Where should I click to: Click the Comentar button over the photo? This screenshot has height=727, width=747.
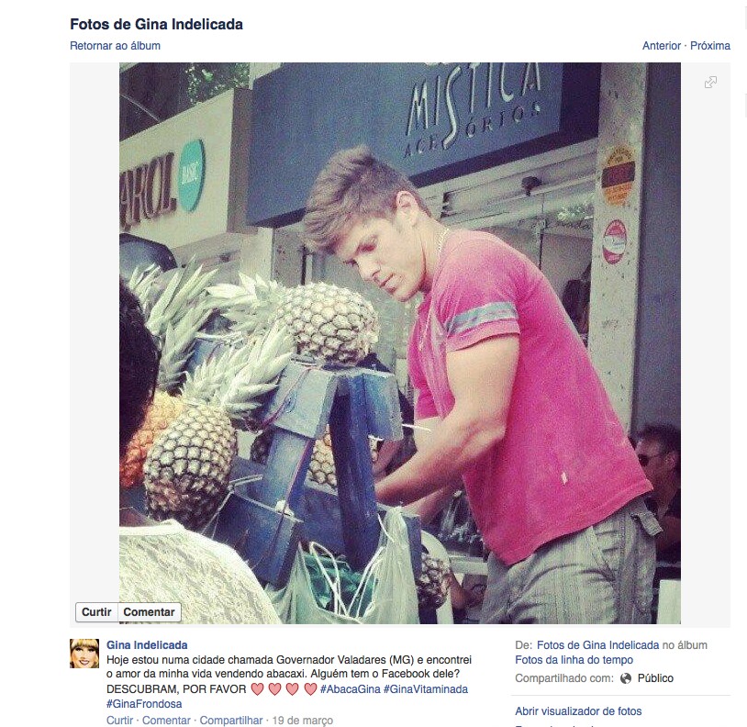pos(149,612)
